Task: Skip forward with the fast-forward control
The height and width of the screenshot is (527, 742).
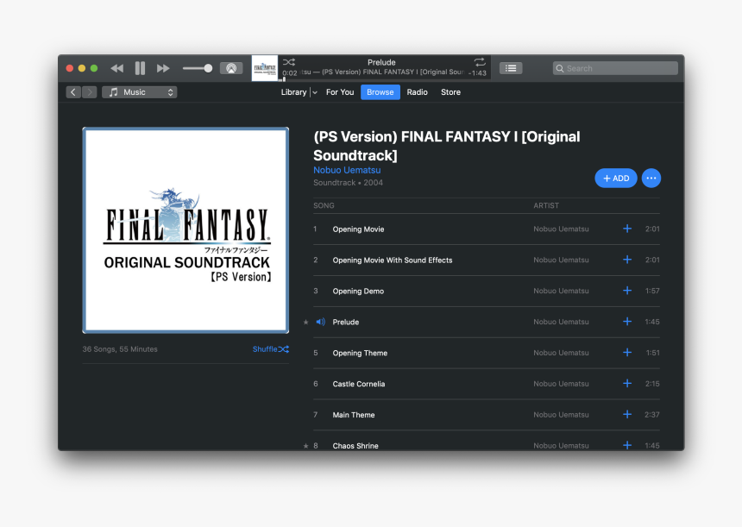Action: [x=162, y=67]
